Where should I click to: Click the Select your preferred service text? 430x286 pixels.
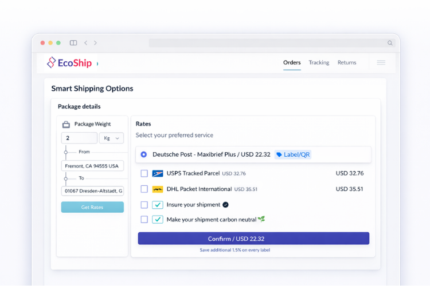point(174,135)
